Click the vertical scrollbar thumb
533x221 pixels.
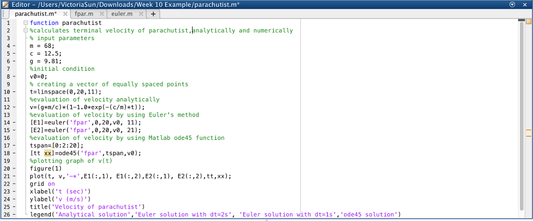(522, 117)
